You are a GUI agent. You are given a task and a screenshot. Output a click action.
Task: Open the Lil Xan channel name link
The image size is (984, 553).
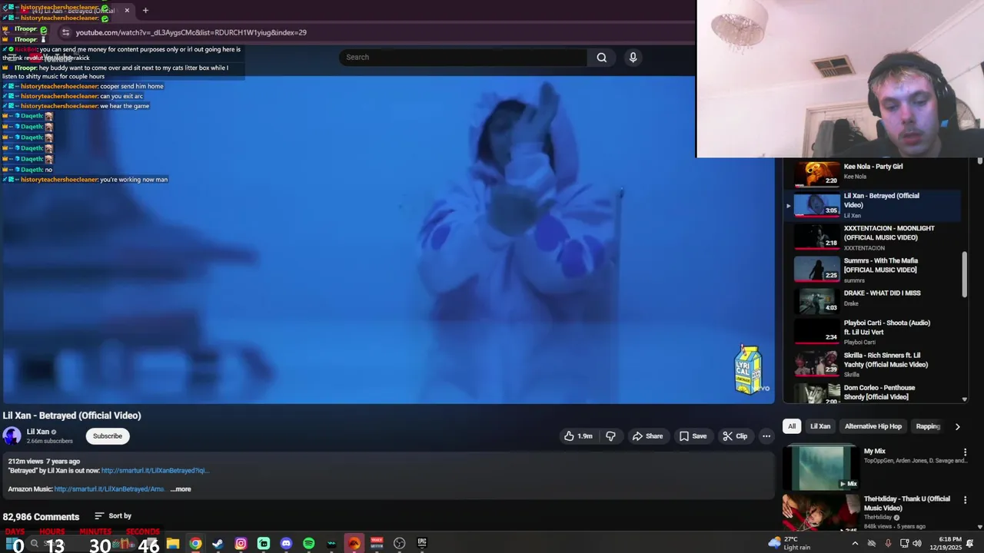pos(38,432)
